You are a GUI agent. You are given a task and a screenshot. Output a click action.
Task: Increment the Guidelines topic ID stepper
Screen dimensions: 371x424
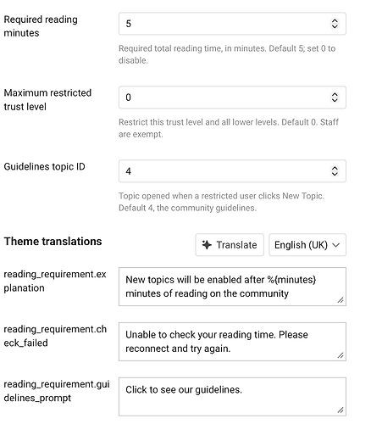pos(335,168)
